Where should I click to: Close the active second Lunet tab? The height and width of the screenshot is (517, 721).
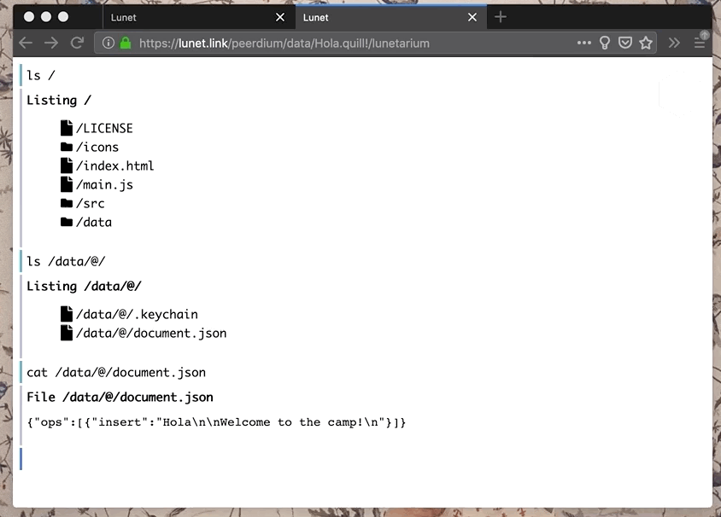[472, 17]
